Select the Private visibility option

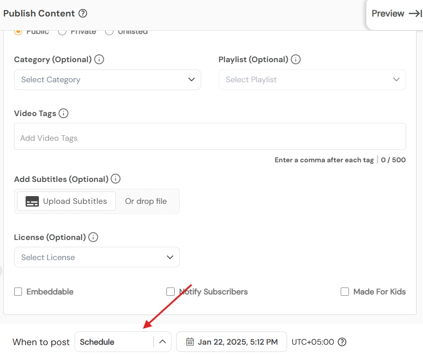point(62,32)
